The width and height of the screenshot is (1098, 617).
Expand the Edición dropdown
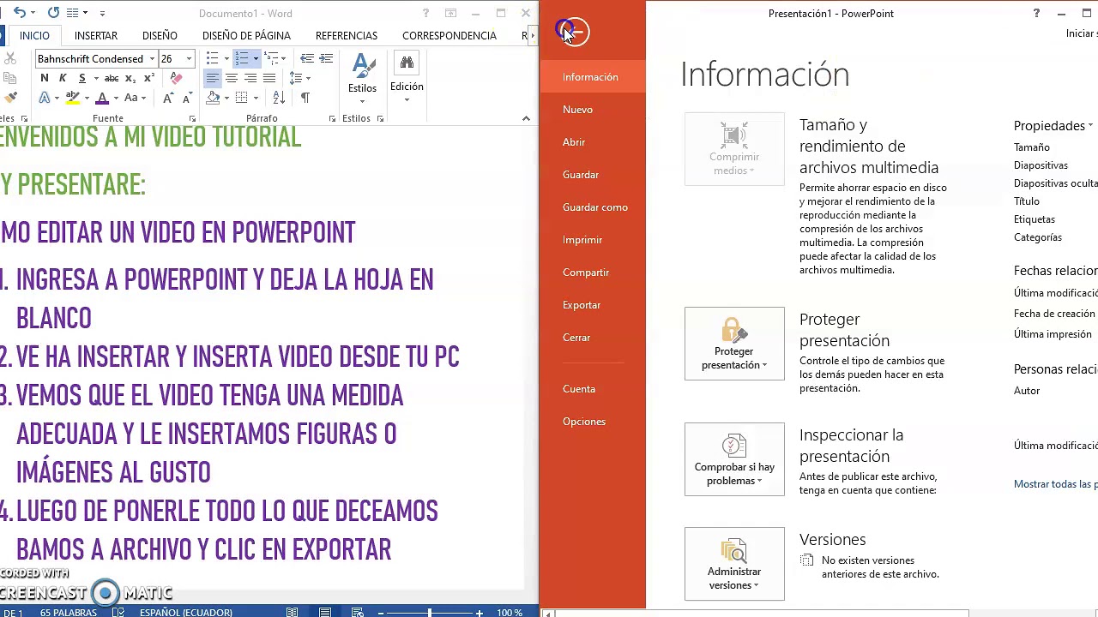tap(407, 79)
